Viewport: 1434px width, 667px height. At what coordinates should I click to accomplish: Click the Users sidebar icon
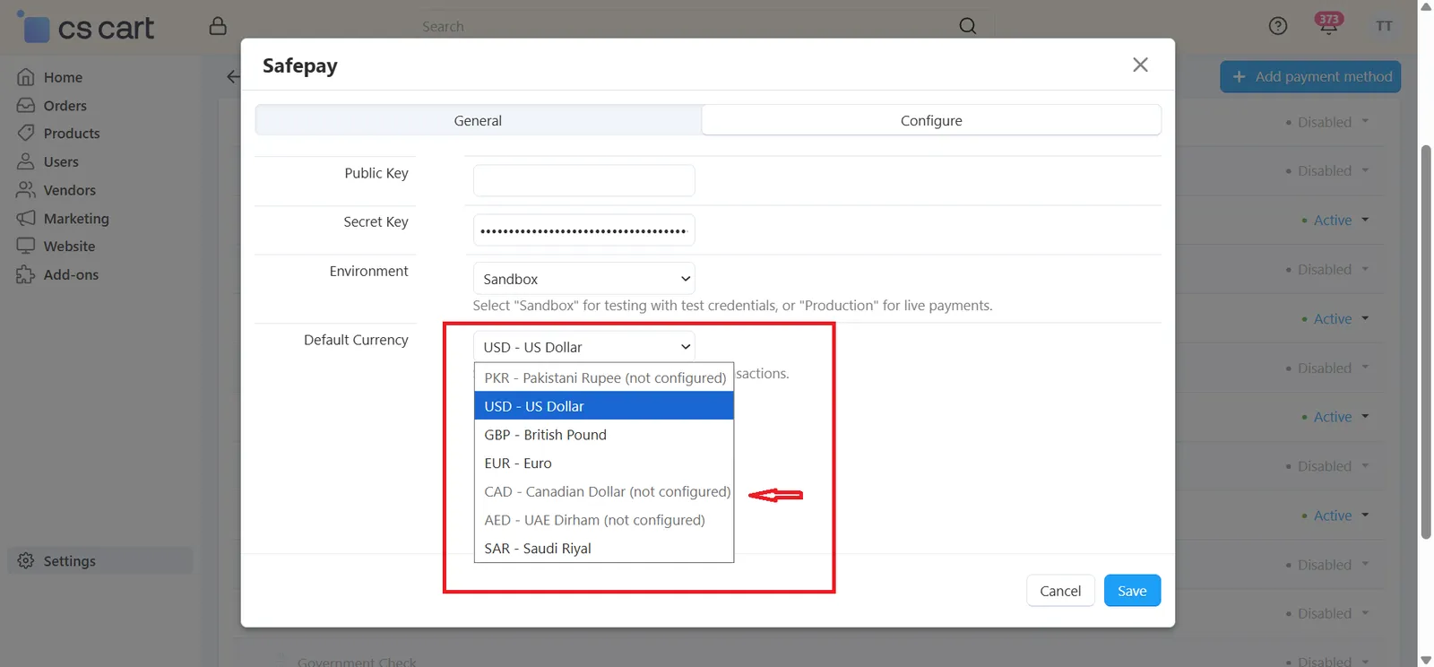(x=26, y=162)
